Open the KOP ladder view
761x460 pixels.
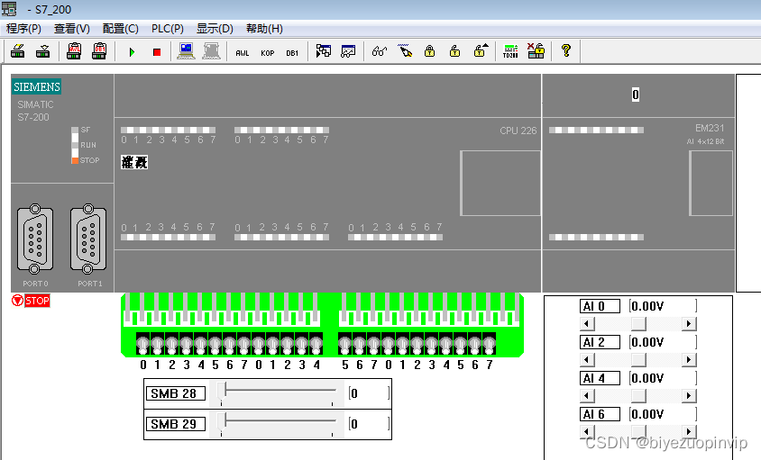coord(268,53)
